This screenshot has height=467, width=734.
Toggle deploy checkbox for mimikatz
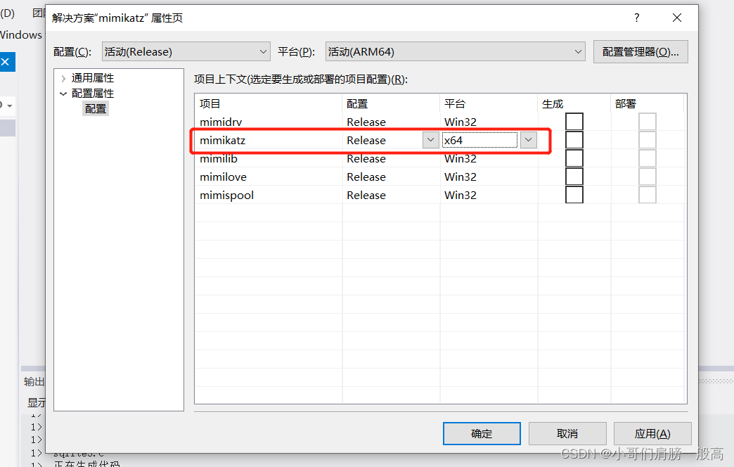[x=648, y=140]
